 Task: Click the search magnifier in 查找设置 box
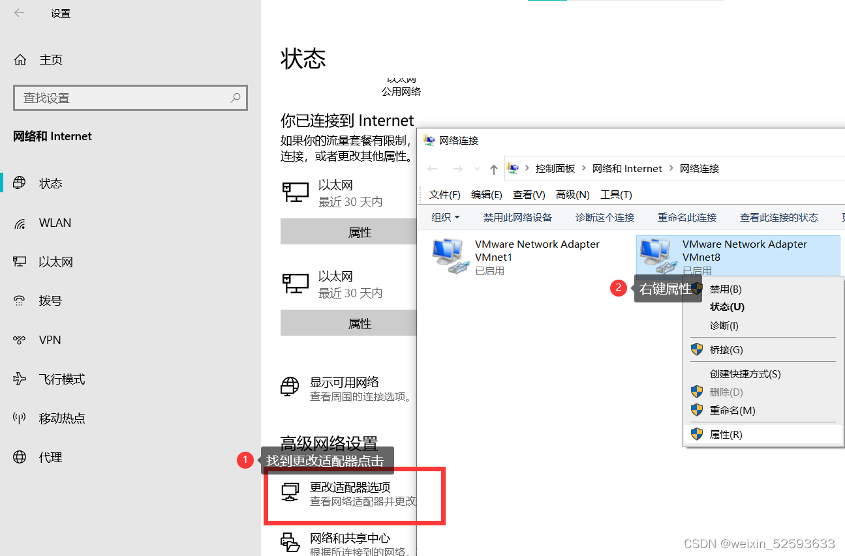pos(236,98)
